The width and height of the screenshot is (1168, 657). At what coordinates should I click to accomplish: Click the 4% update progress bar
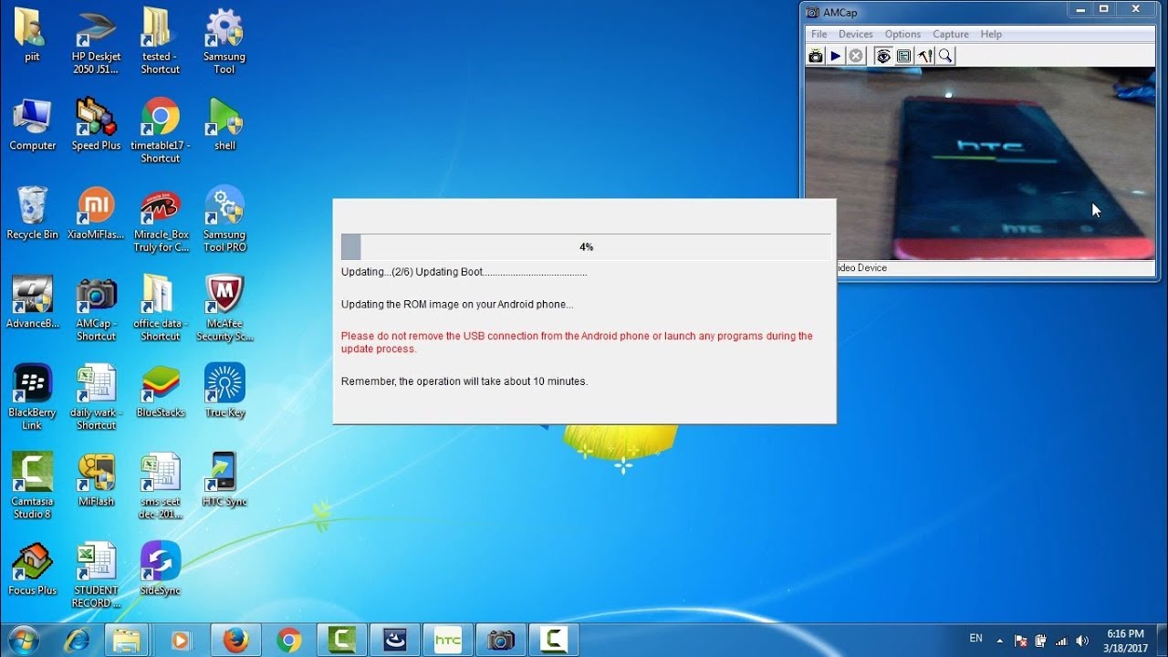(x=586, y=247)
